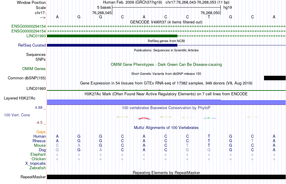Open the OMIM Genes track label
Image resolution: width=286 pixels, height=184 pixels.
click(x=34, y=69)
